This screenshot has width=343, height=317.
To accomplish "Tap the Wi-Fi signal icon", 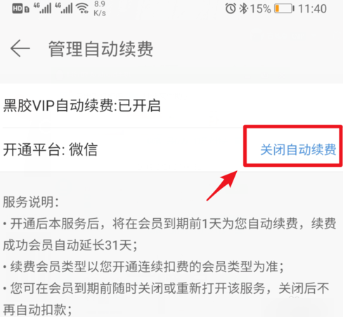I will pos(83,8).
